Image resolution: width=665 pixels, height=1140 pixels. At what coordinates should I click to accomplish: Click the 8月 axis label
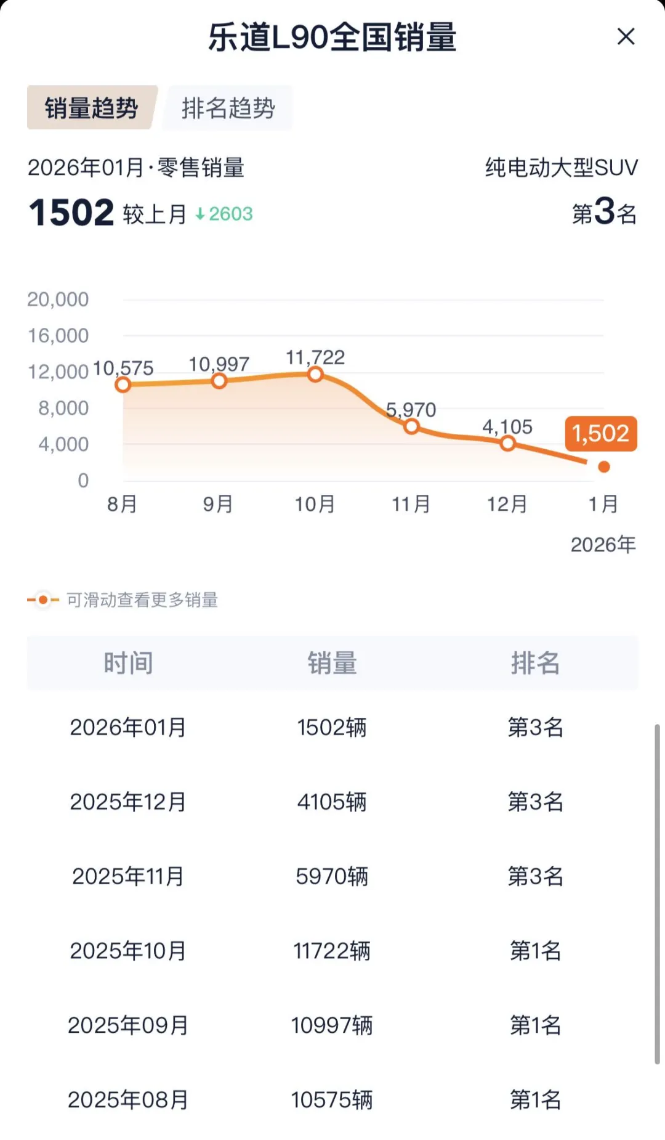pyautogui.click(x=122, y=504)
